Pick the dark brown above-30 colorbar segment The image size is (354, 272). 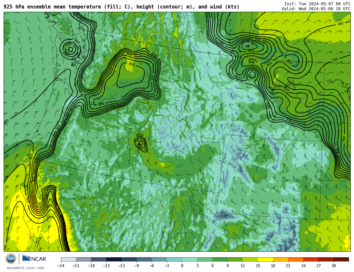coord(341,259)
